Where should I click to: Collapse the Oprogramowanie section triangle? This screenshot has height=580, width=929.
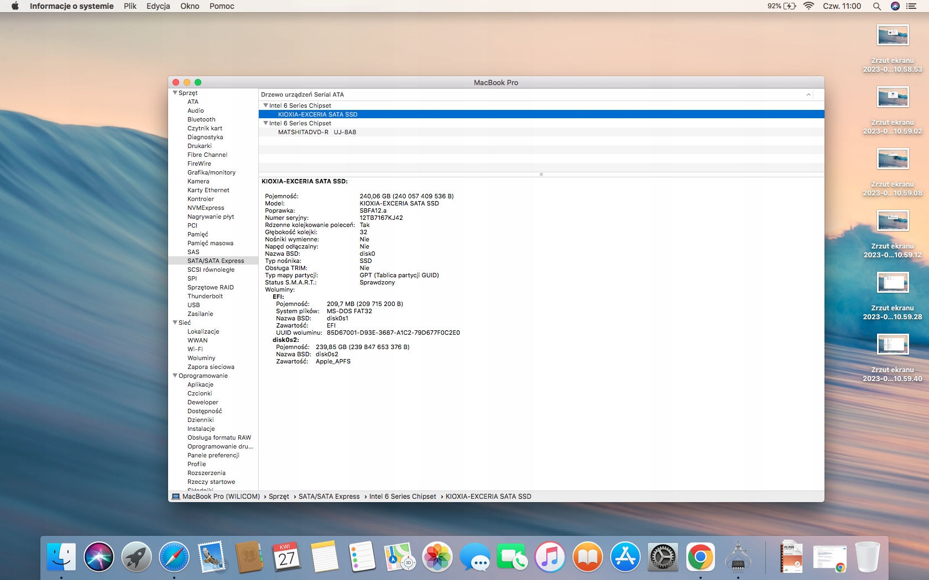[175, 376]
